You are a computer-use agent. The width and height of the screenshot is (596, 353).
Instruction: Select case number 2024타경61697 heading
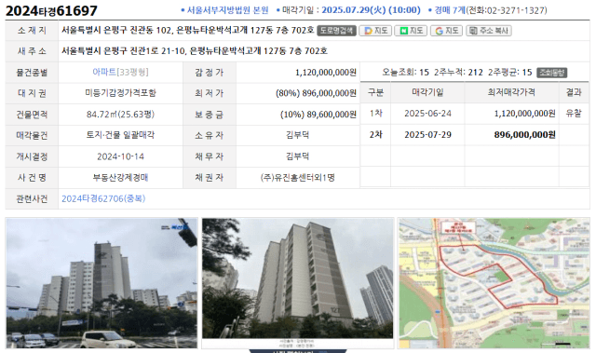(x=51, y=10)
